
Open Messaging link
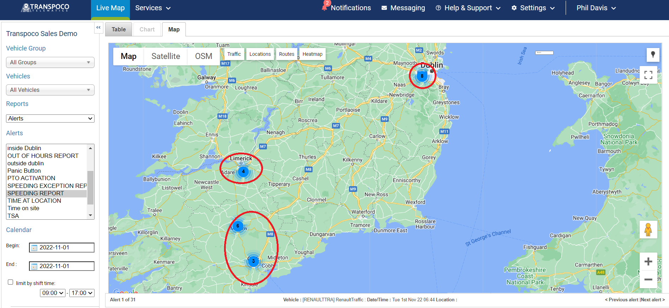[x=407, y=8]
